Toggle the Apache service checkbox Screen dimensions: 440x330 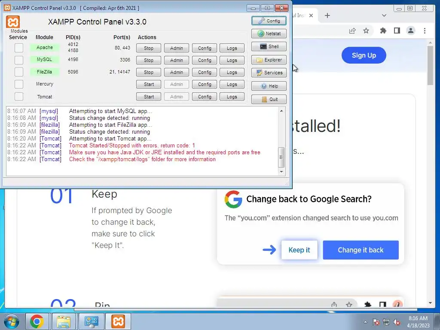(19, 48)
